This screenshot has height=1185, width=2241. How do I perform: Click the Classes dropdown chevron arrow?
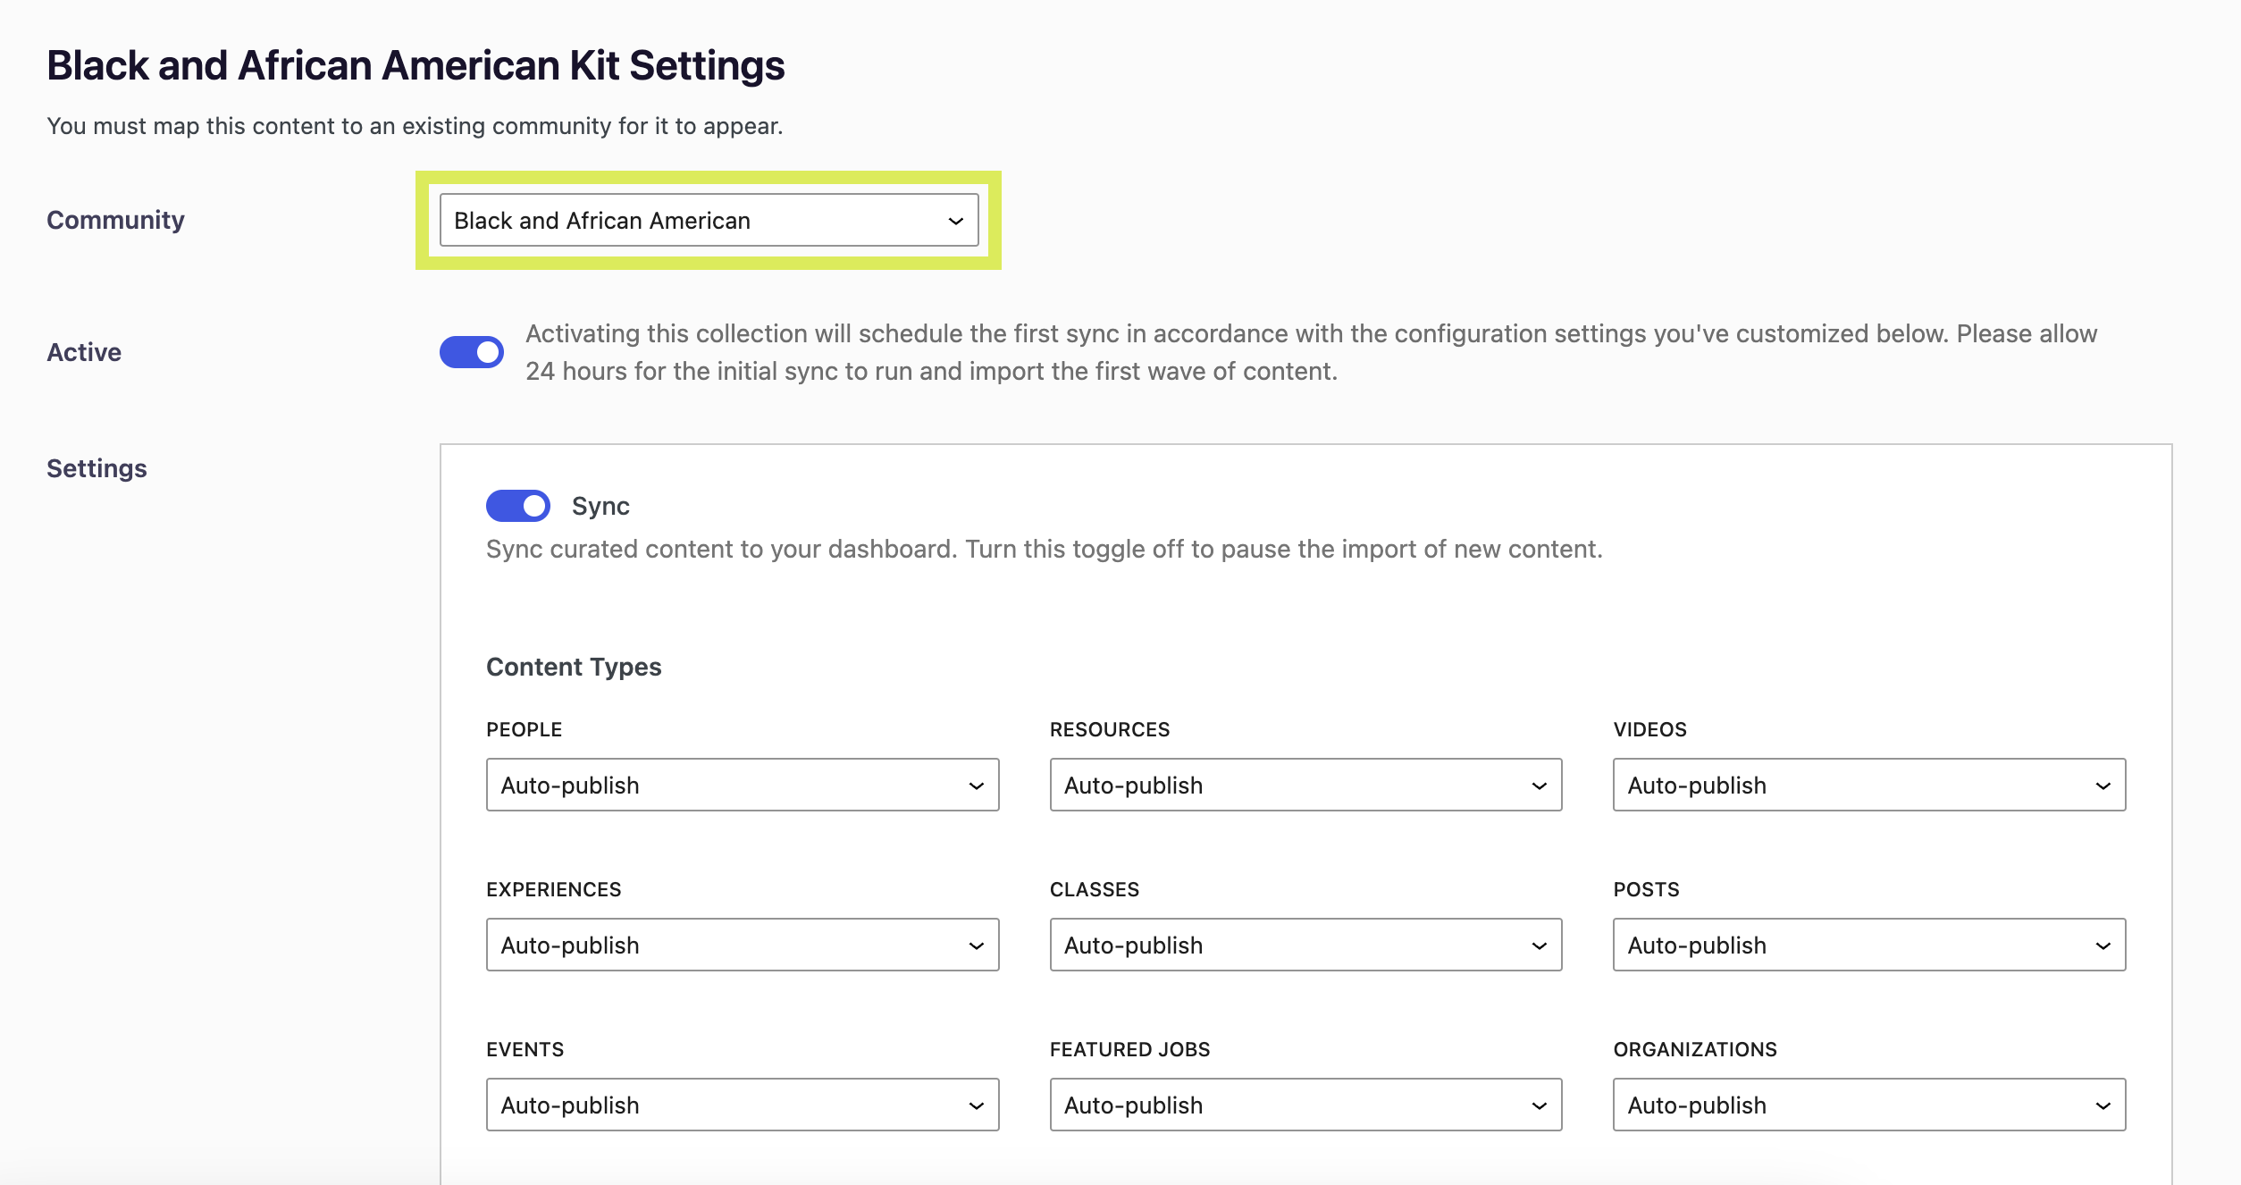point(1539,945)
